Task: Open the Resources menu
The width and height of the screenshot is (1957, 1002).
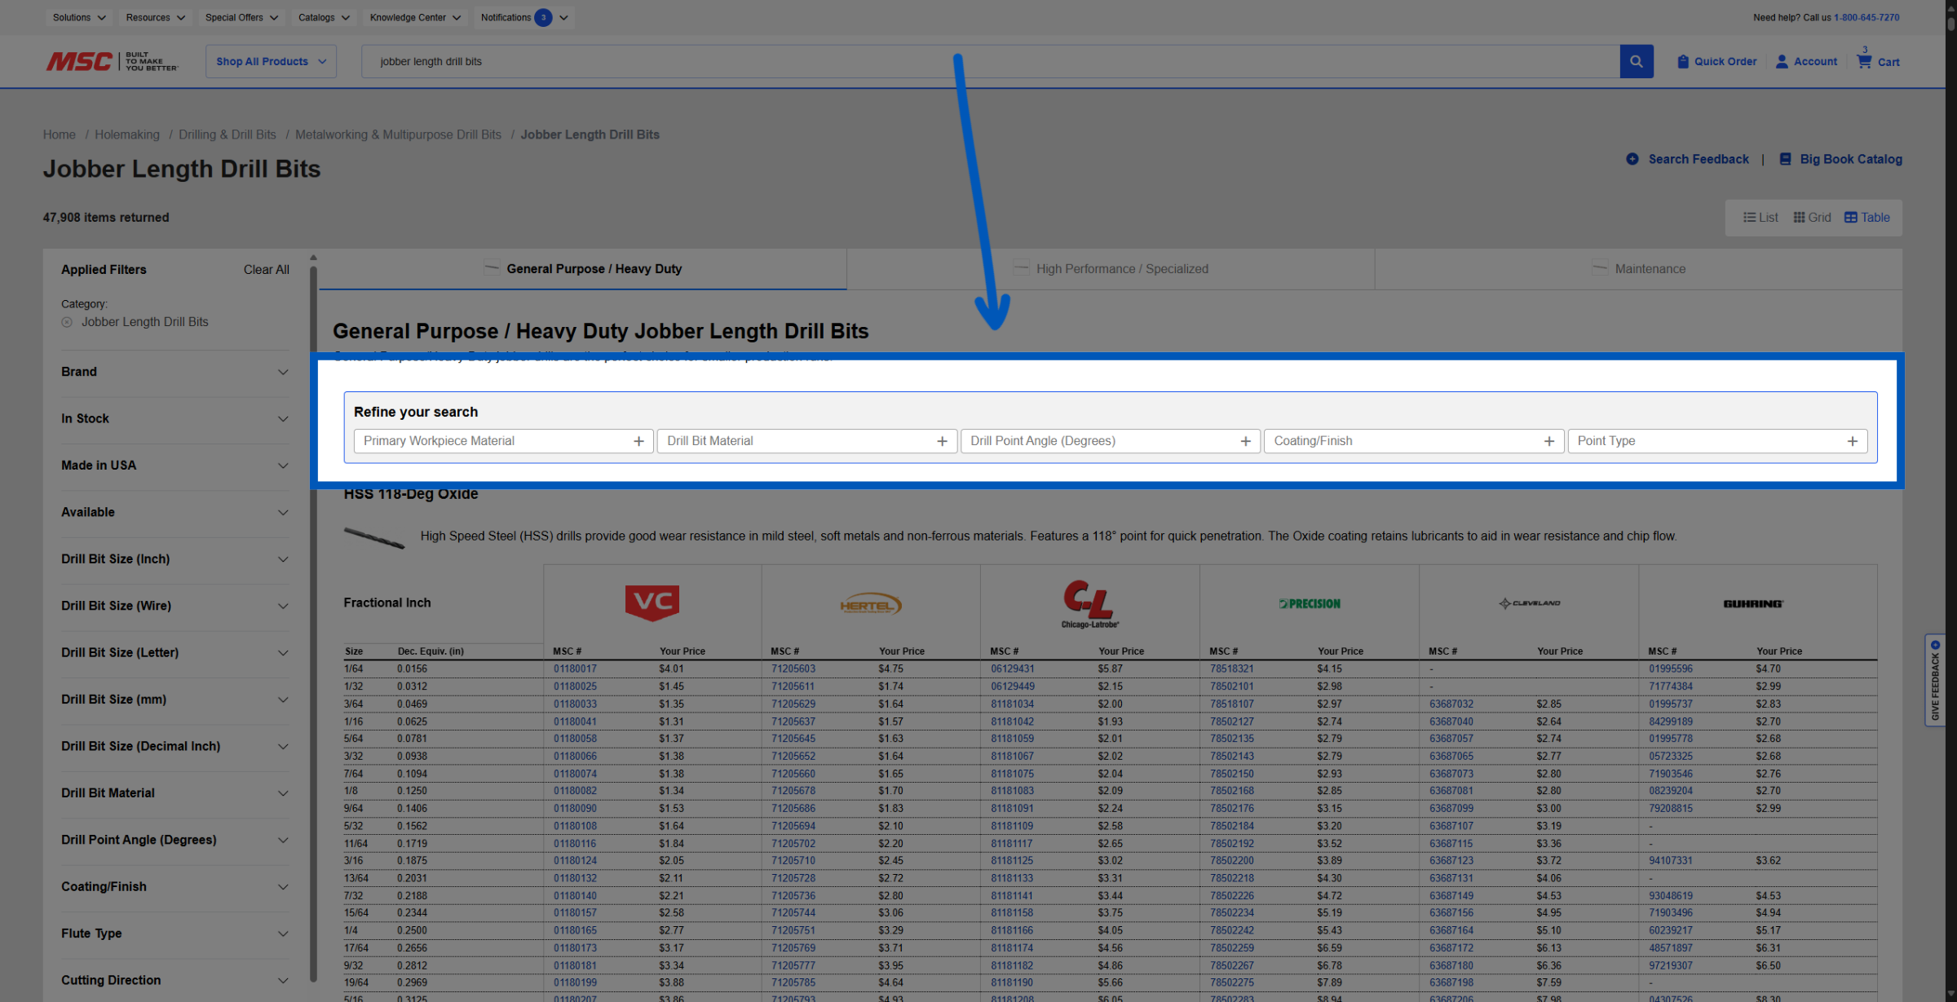Action: coord(155,17)
